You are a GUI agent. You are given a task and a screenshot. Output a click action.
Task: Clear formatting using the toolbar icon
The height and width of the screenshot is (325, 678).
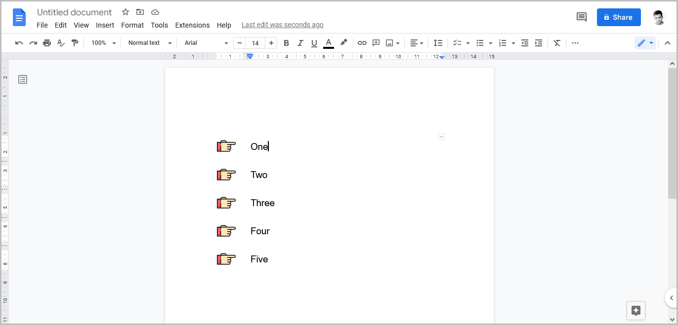(557, 43)
